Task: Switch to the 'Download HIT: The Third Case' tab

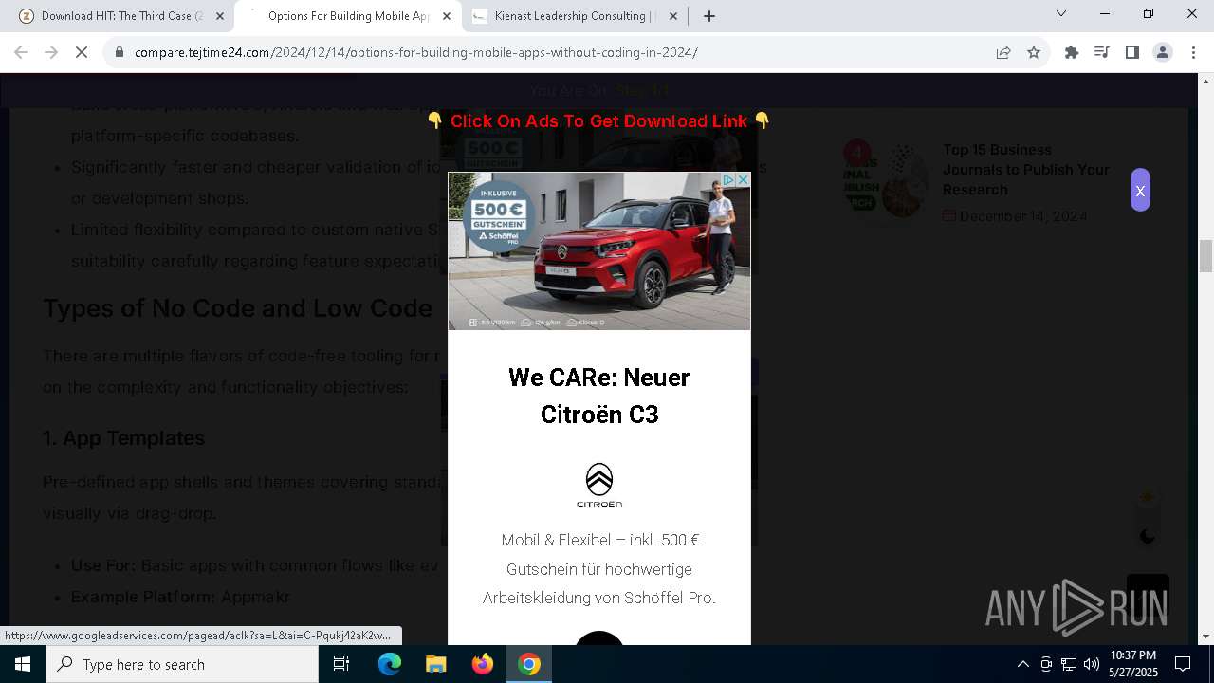Action: coord(120,16)
